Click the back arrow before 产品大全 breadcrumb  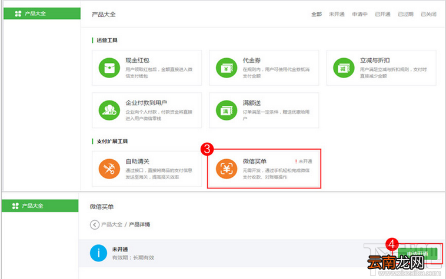[x=95, y=224]
